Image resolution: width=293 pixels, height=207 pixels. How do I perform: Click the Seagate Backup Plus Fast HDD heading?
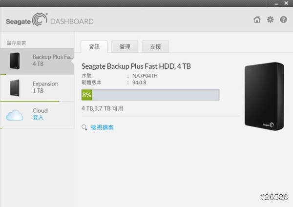(136, 66)
